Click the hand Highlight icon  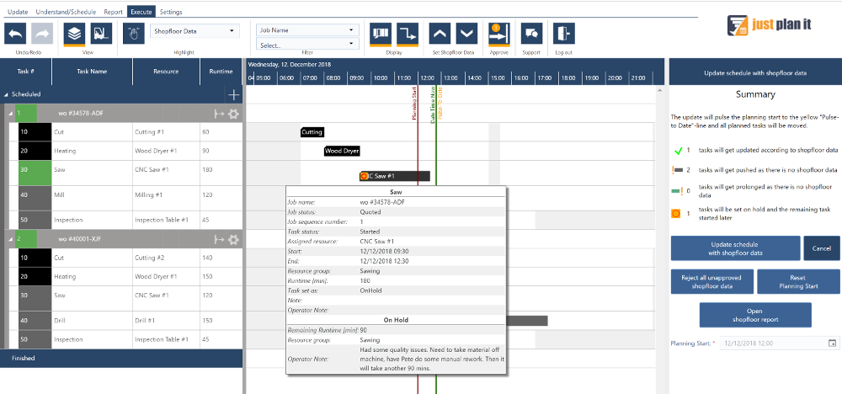(x=134, y=34)
